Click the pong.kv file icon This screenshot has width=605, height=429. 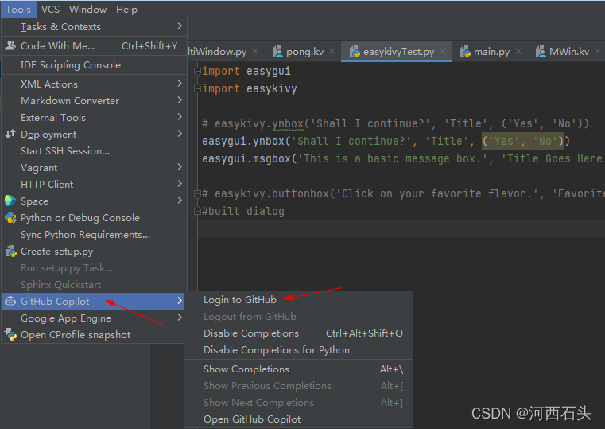point(277,52)
